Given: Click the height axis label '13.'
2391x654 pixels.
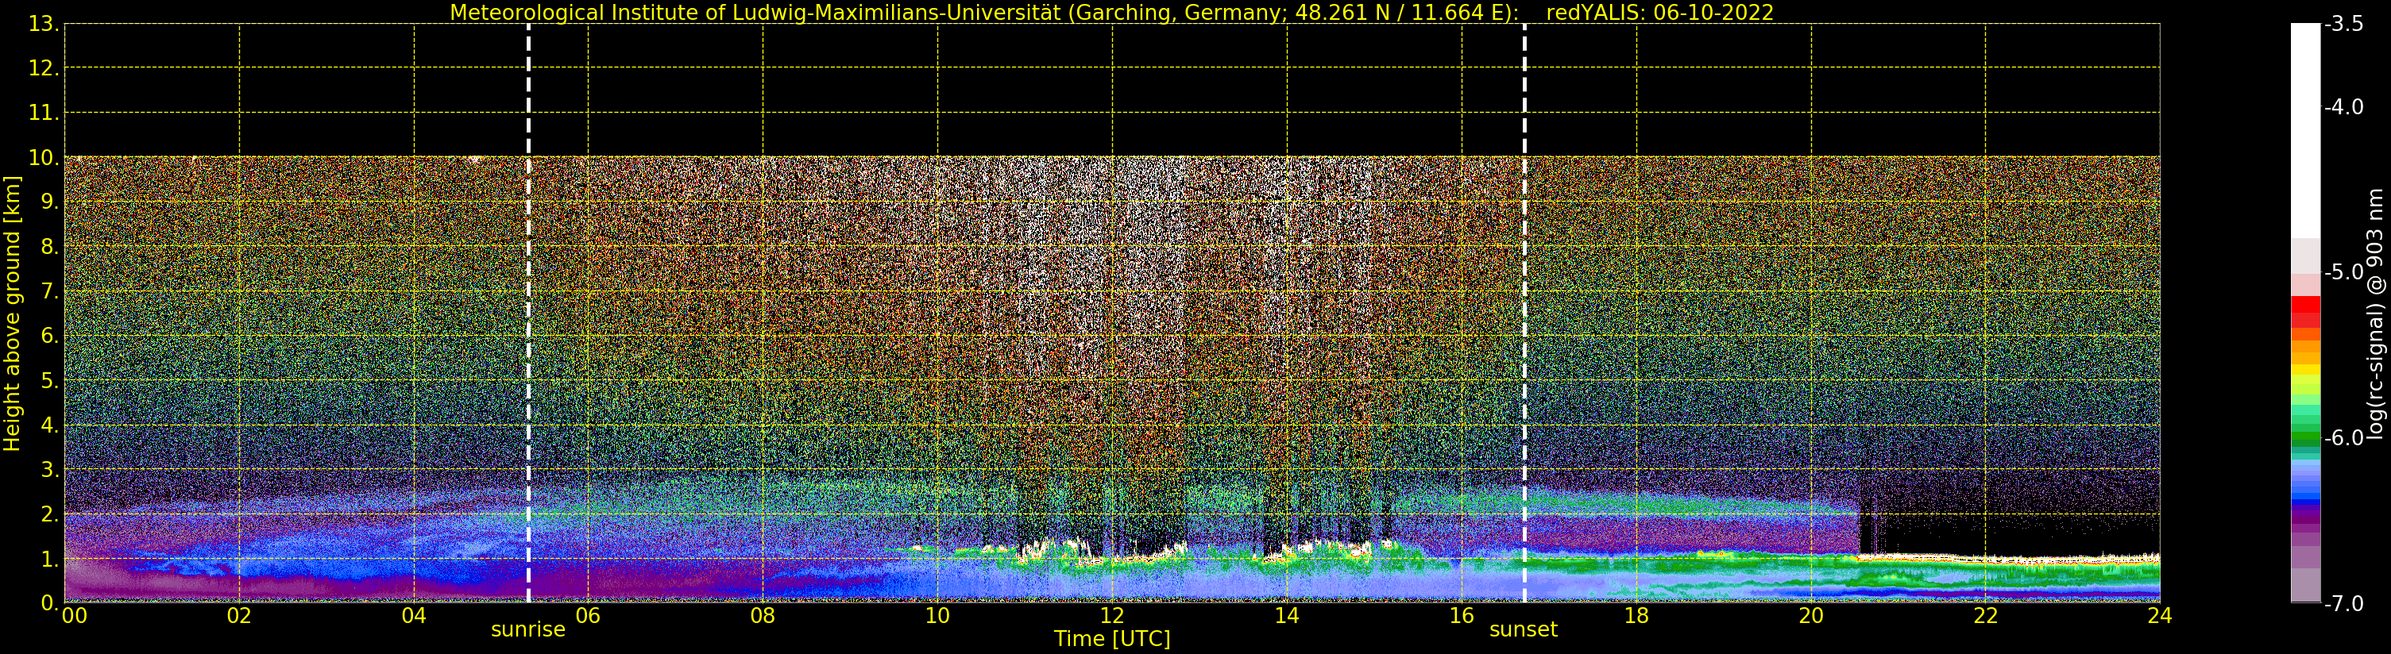Looking at the screenshot, I should click(44, 24).
